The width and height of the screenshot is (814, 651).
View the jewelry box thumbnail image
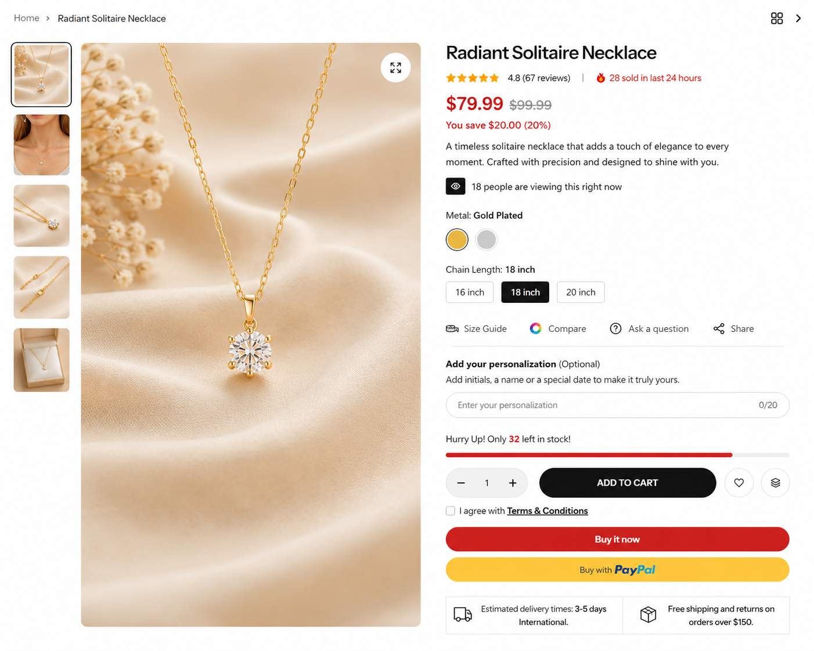point(42,360)
